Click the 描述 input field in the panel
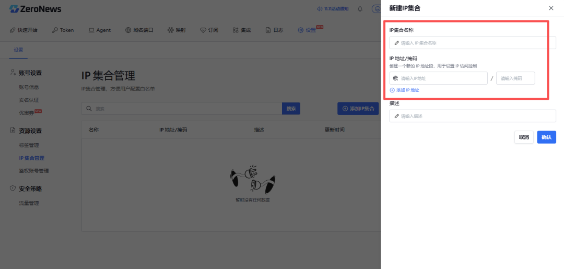The image size is (564, 269). click(x=473, y=116)
